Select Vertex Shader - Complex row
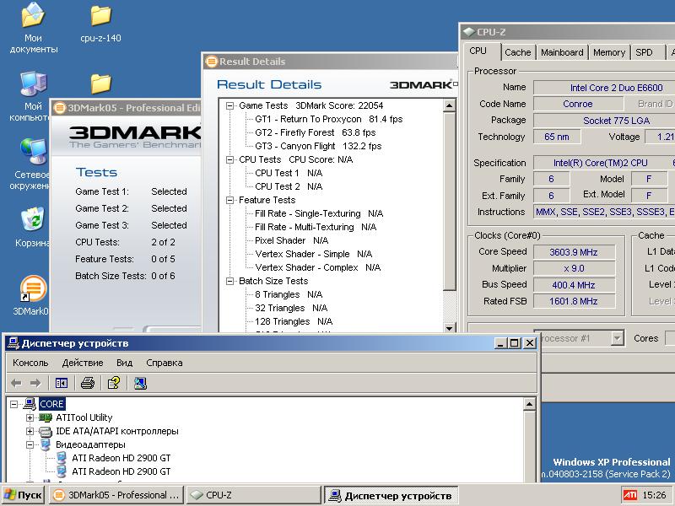Screen dimensions: 675x506 click(318, 267)
